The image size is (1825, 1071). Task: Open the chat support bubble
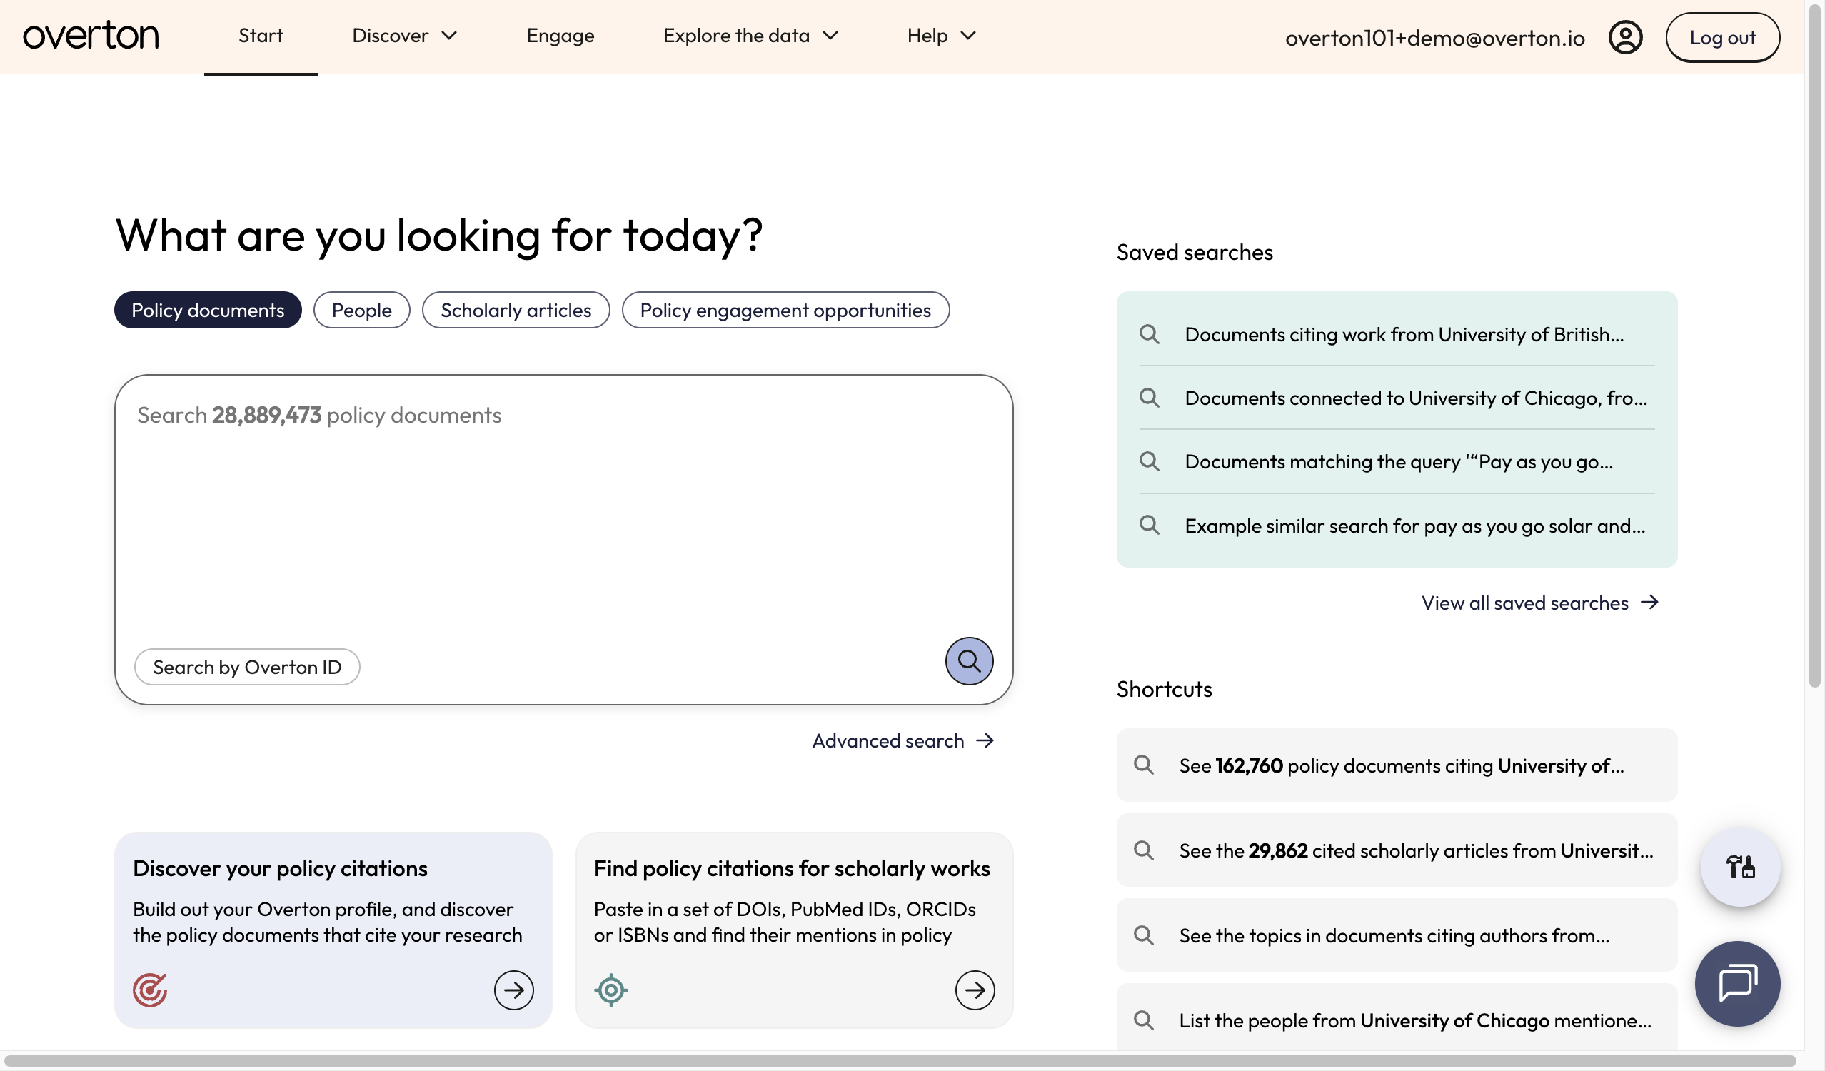click(1736, 982)
